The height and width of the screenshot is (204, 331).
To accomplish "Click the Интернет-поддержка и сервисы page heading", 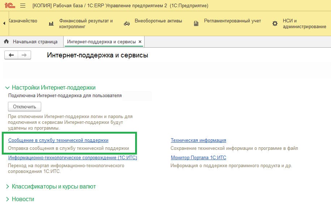I will [98, 55].
